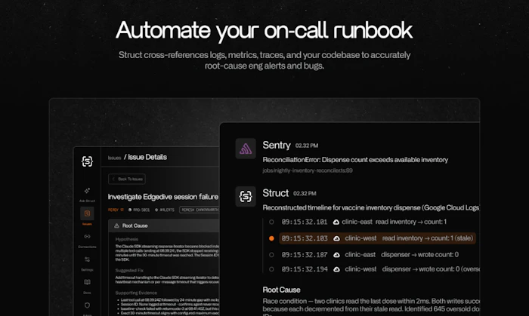The width and height of the screenshot is (529, 316).
Task: Click the Struct sender name in the message
Action: coord(275,193)
